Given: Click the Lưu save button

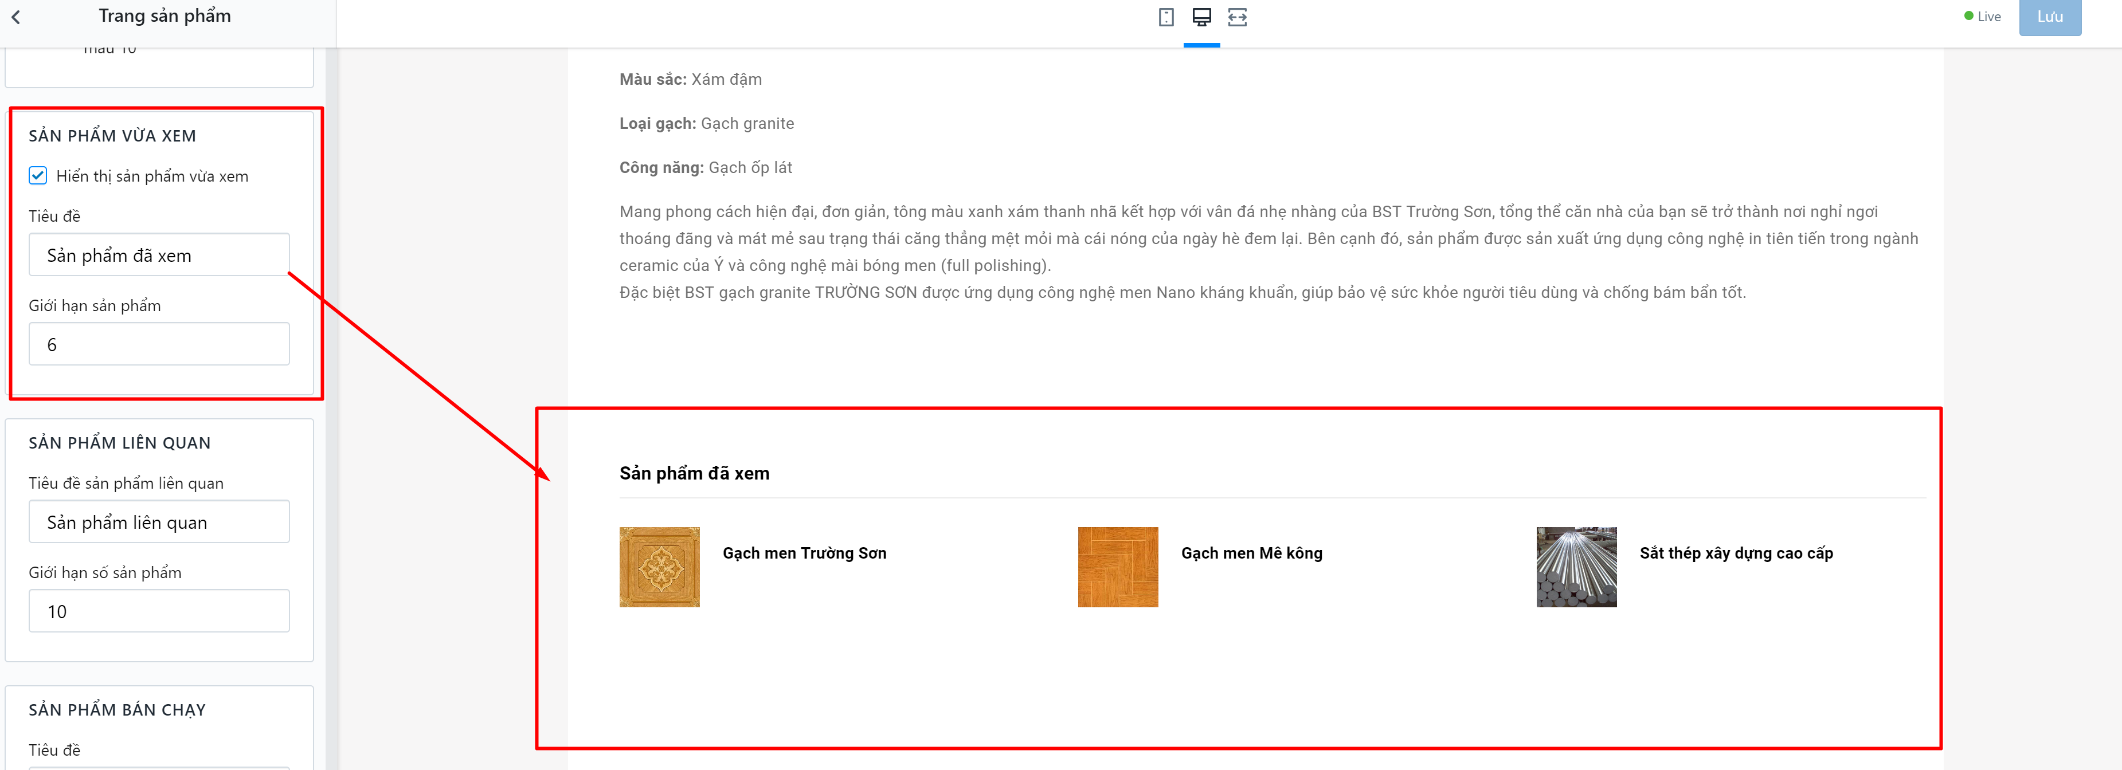Looking at the screenshot, I should tap(2050, 17).
